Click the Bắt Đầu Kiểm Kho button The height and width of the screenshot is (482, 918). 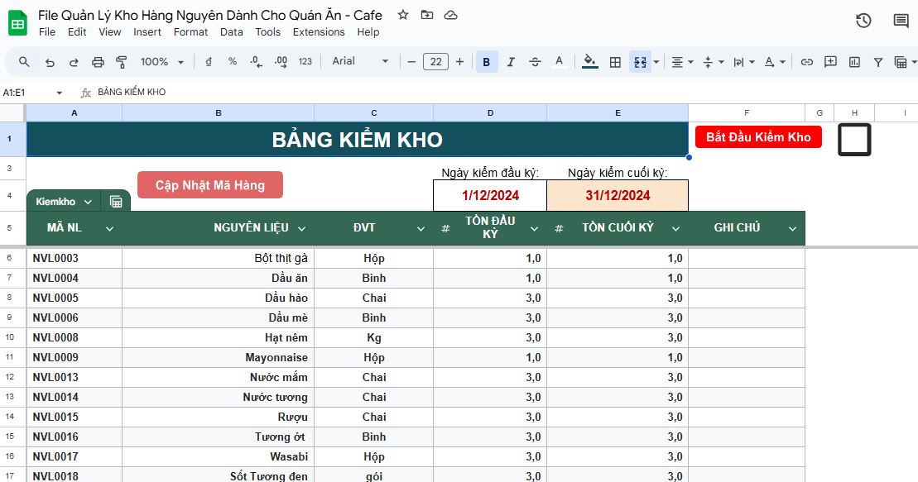click(758, 137)
